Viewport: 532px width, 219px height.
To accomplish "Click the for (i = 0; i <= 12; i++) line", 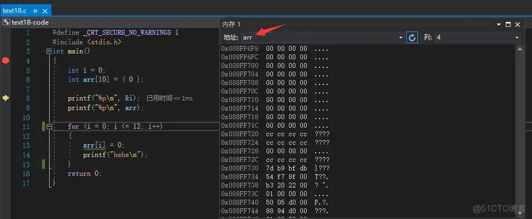I will (x=116, y=126).
